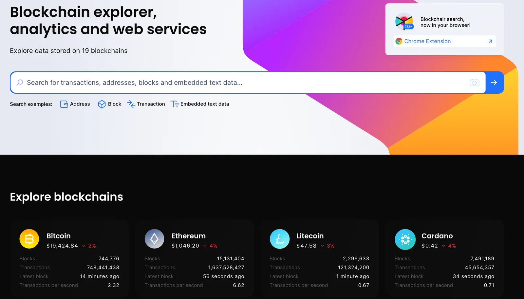
Task: Click Bitcoin transactions value 748,441,438
Action: point(103,268)
